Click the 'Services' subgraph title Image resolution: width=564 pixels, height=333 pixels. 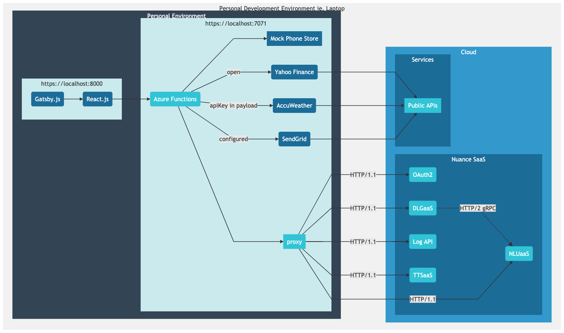click(x=423, y=60)
